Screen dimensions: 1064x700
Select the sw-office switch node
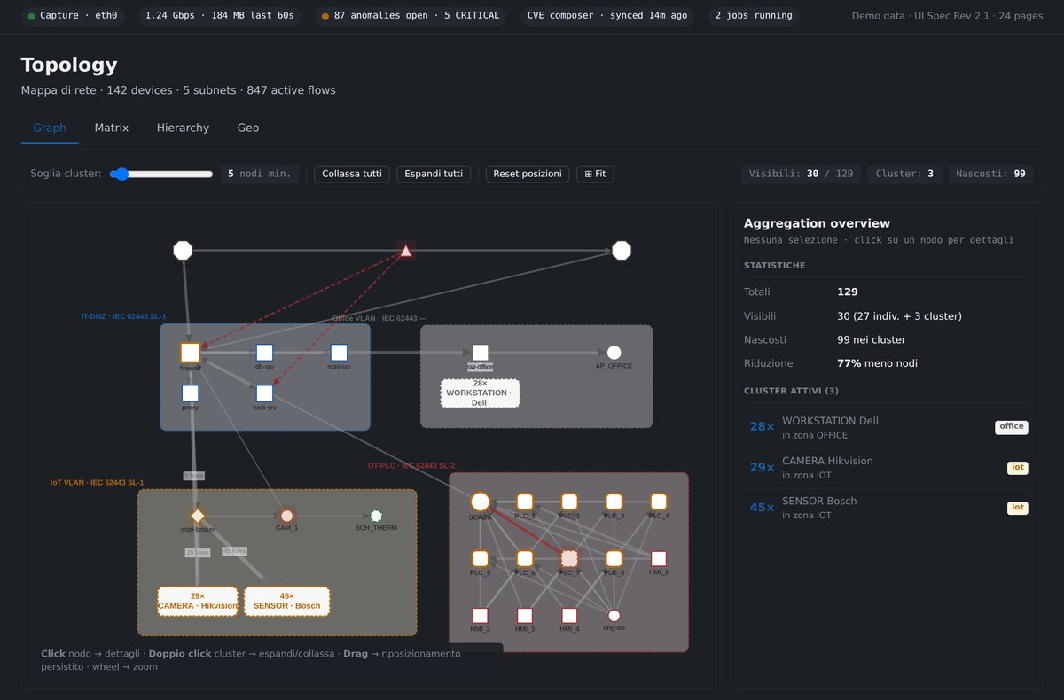pos(480,353)
